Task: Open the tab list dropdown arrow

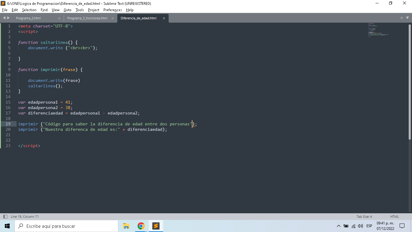Action: pos(407,18)
